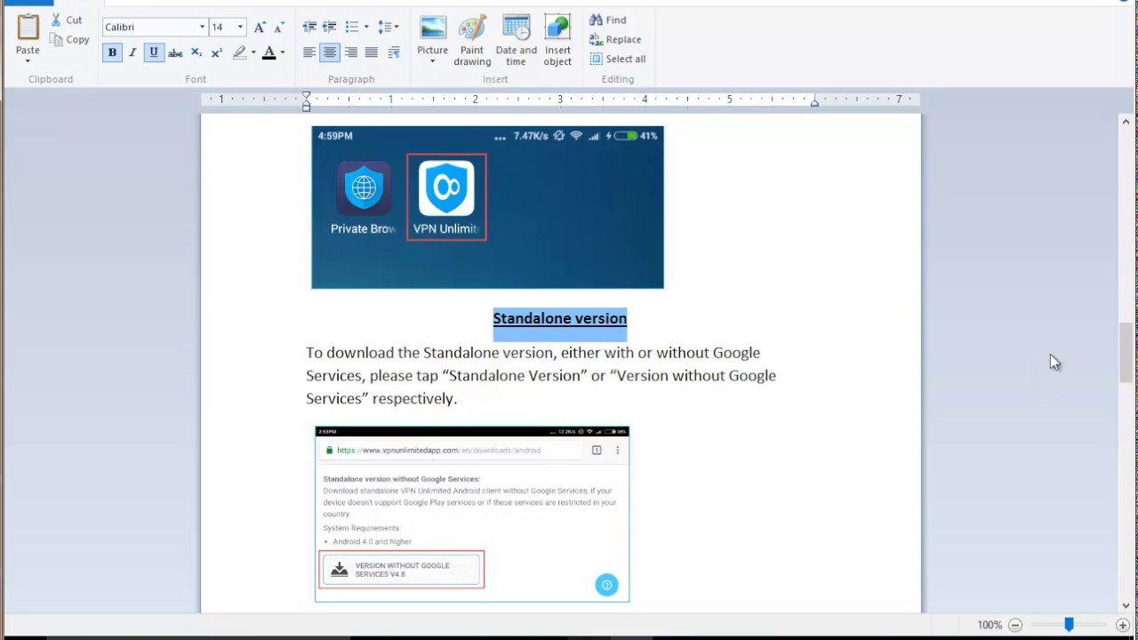The height and width of the screenshot is (640, 1138).
Task: Cut the selected text
Action: click(x=66, y=20)
